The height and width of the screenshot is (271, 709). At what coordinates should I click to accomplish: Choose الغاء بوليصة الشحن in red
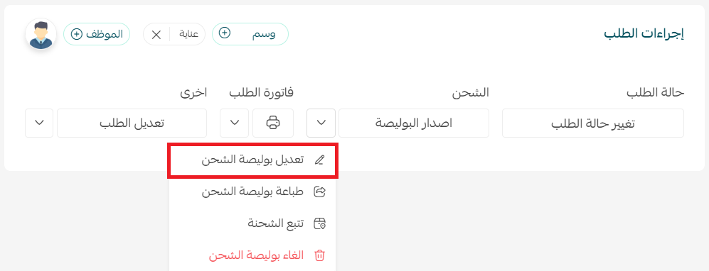click(x=252, y=255)
